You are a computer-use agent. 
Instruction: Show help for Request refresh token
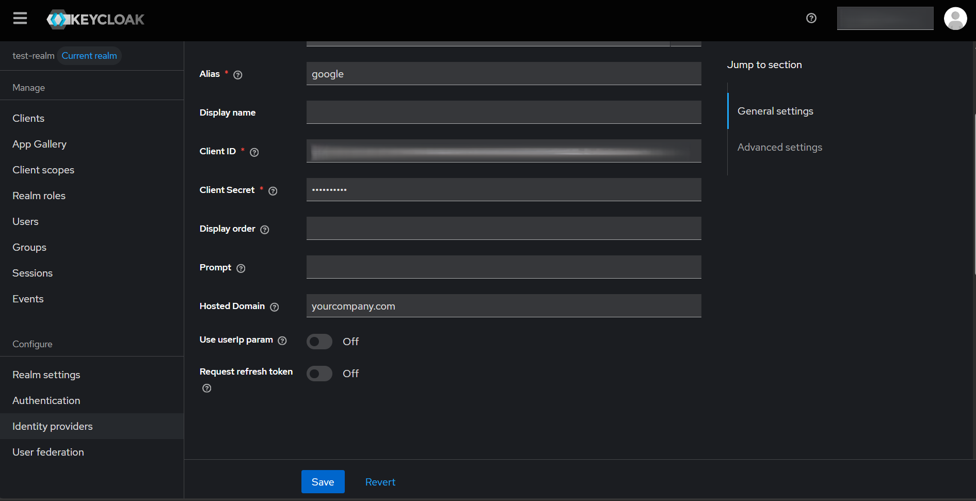point(207,388)
